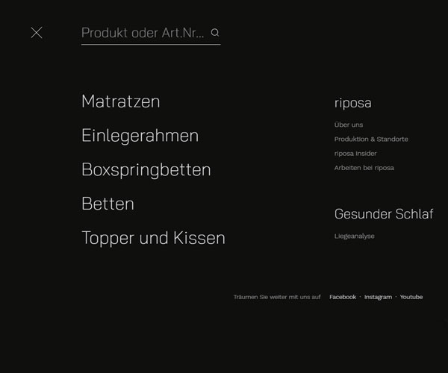The width and height of the screenshot is (448, 373).
Task: Open riposa Insider link
Action: coord(355,153)
